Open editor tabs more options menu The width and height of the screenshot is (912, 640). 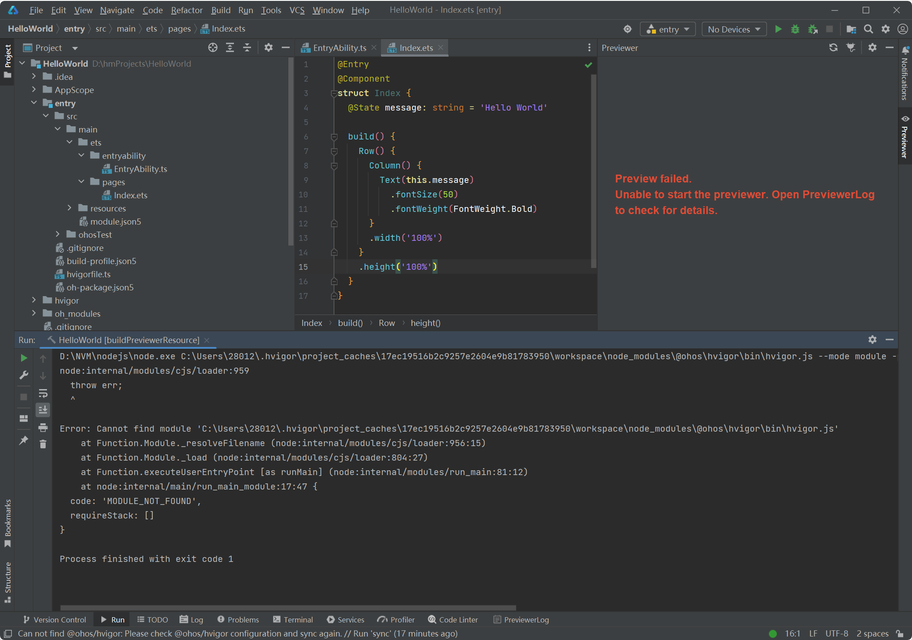pyautogui.click(x=589, y=48)
